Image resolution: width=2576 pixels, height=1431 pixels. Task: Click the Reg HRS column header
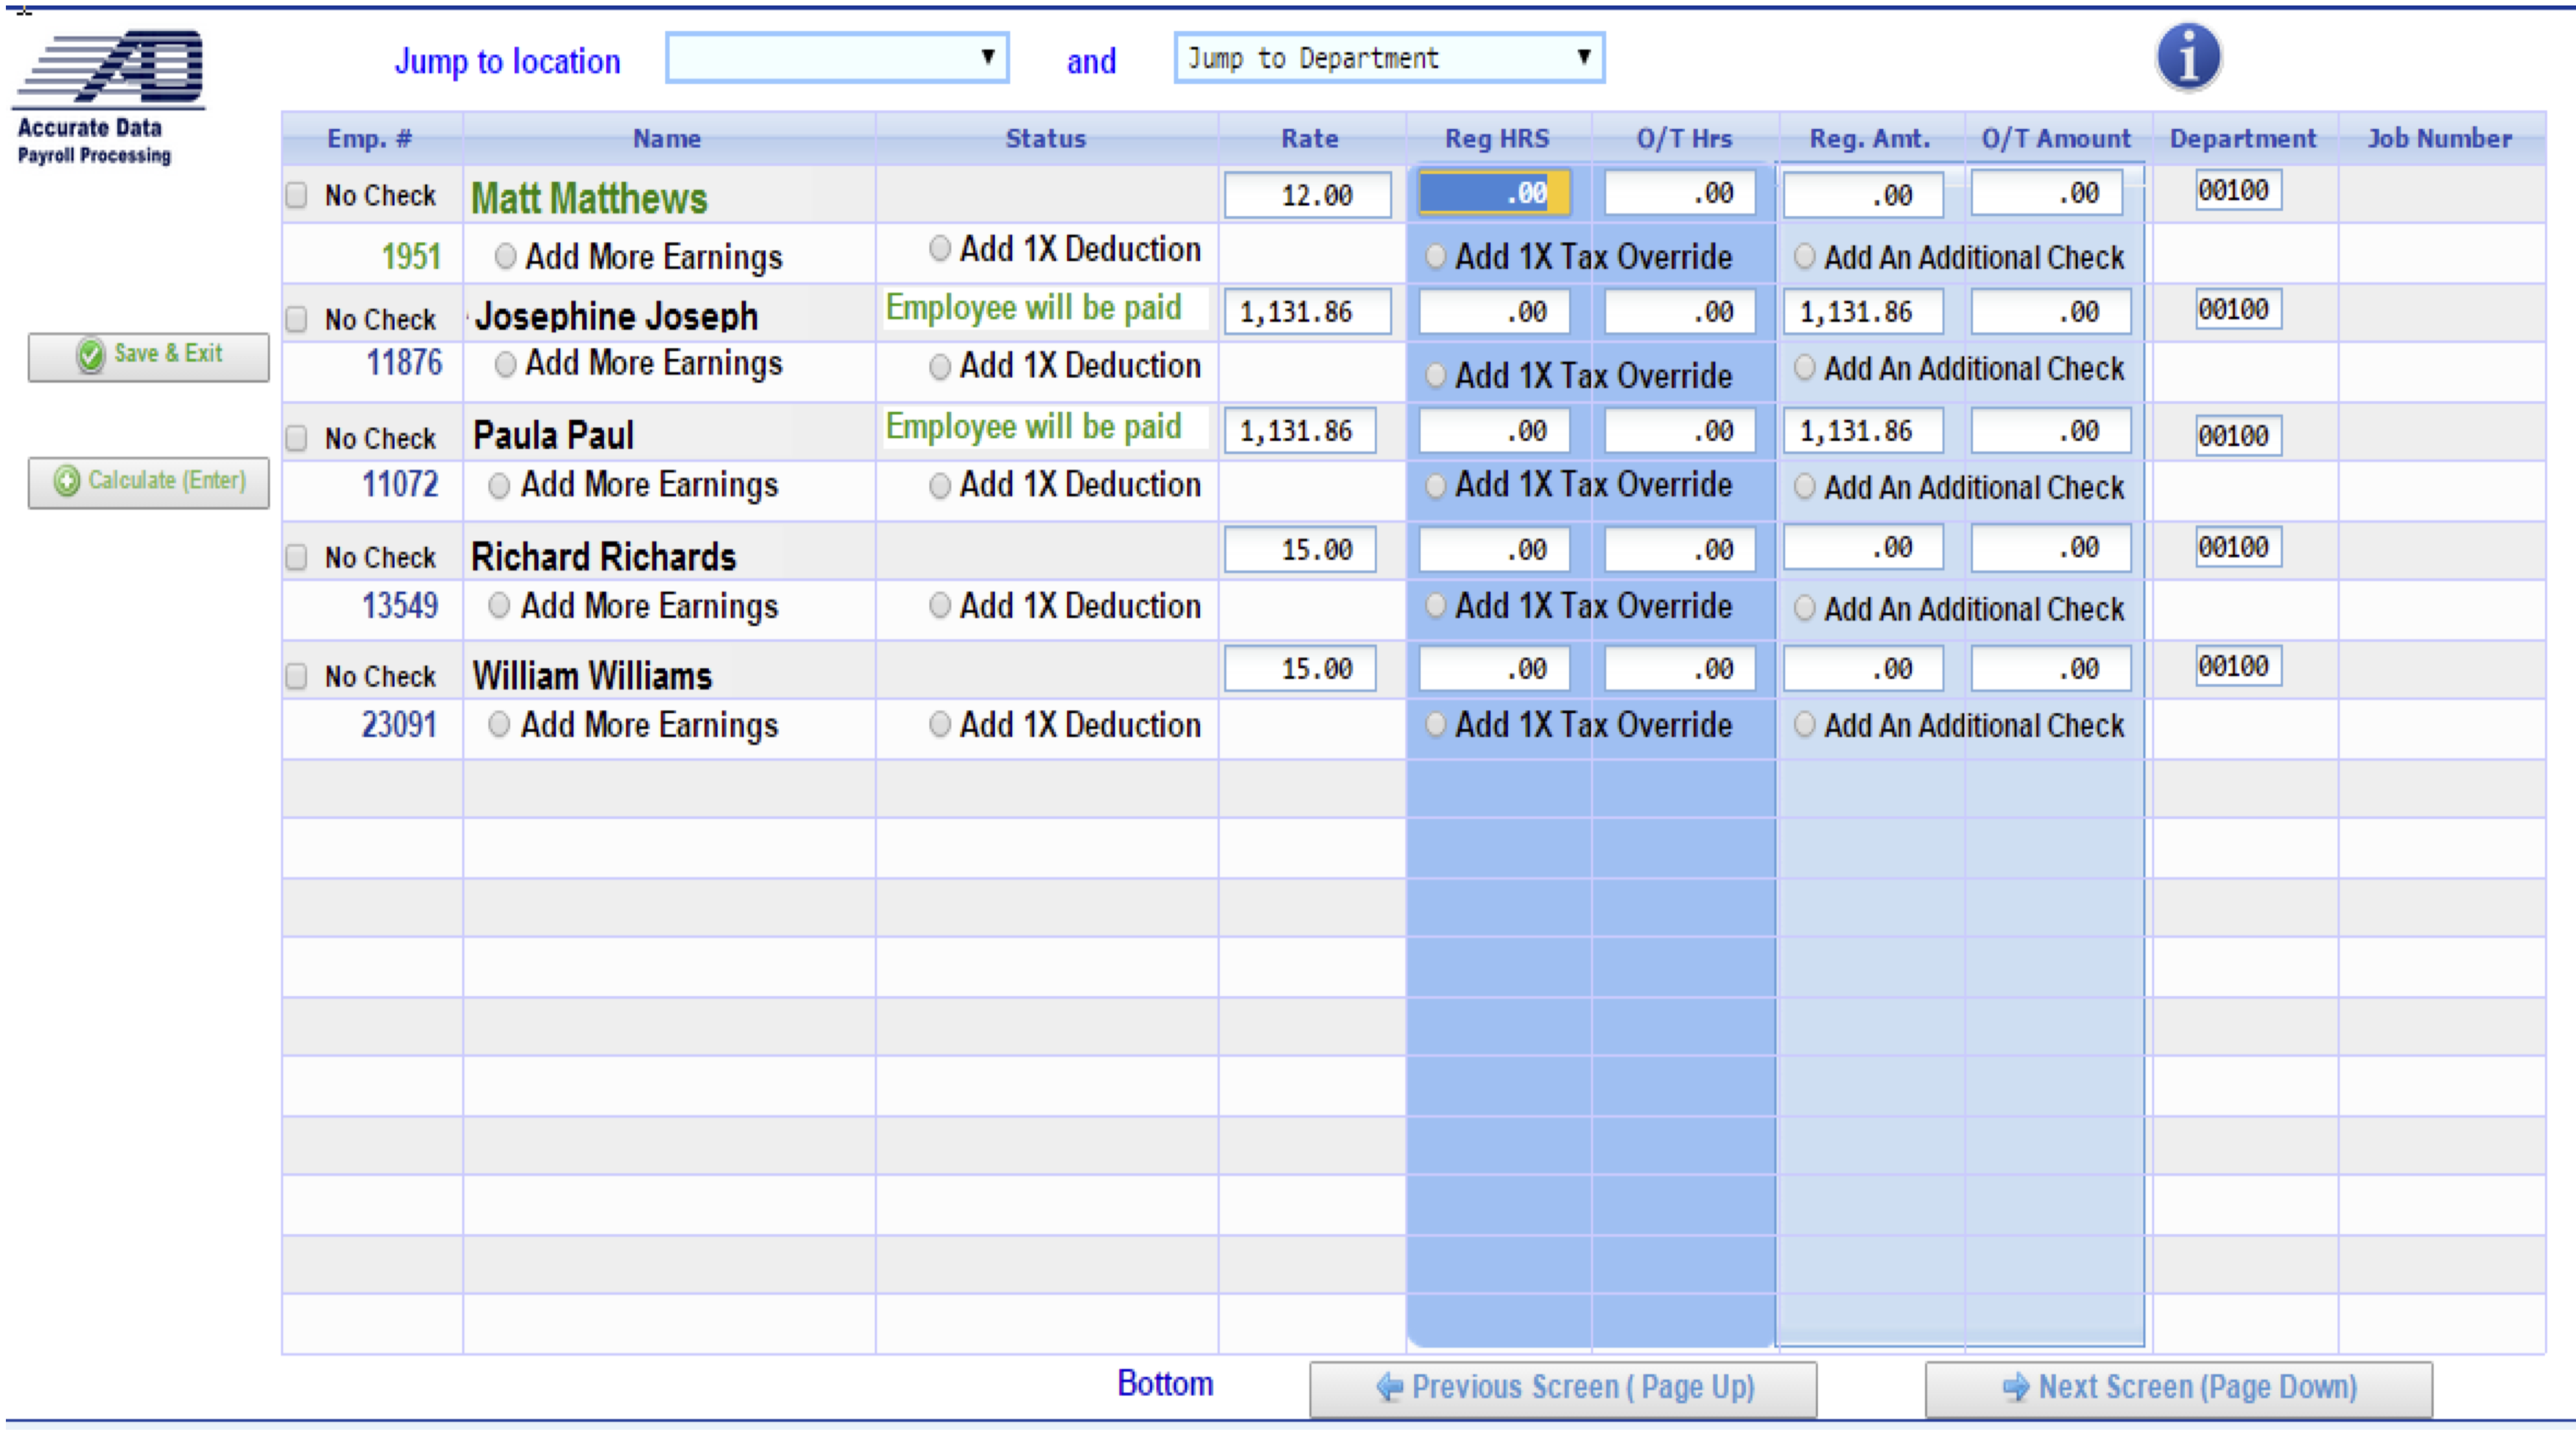click(x=1497, y=139)
